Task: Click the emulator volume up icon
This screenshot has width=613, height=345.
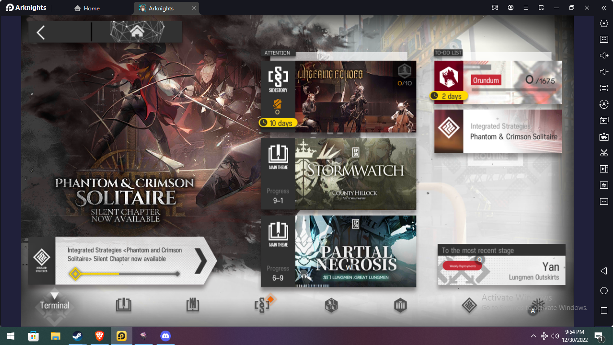Action: pos(604,56)
